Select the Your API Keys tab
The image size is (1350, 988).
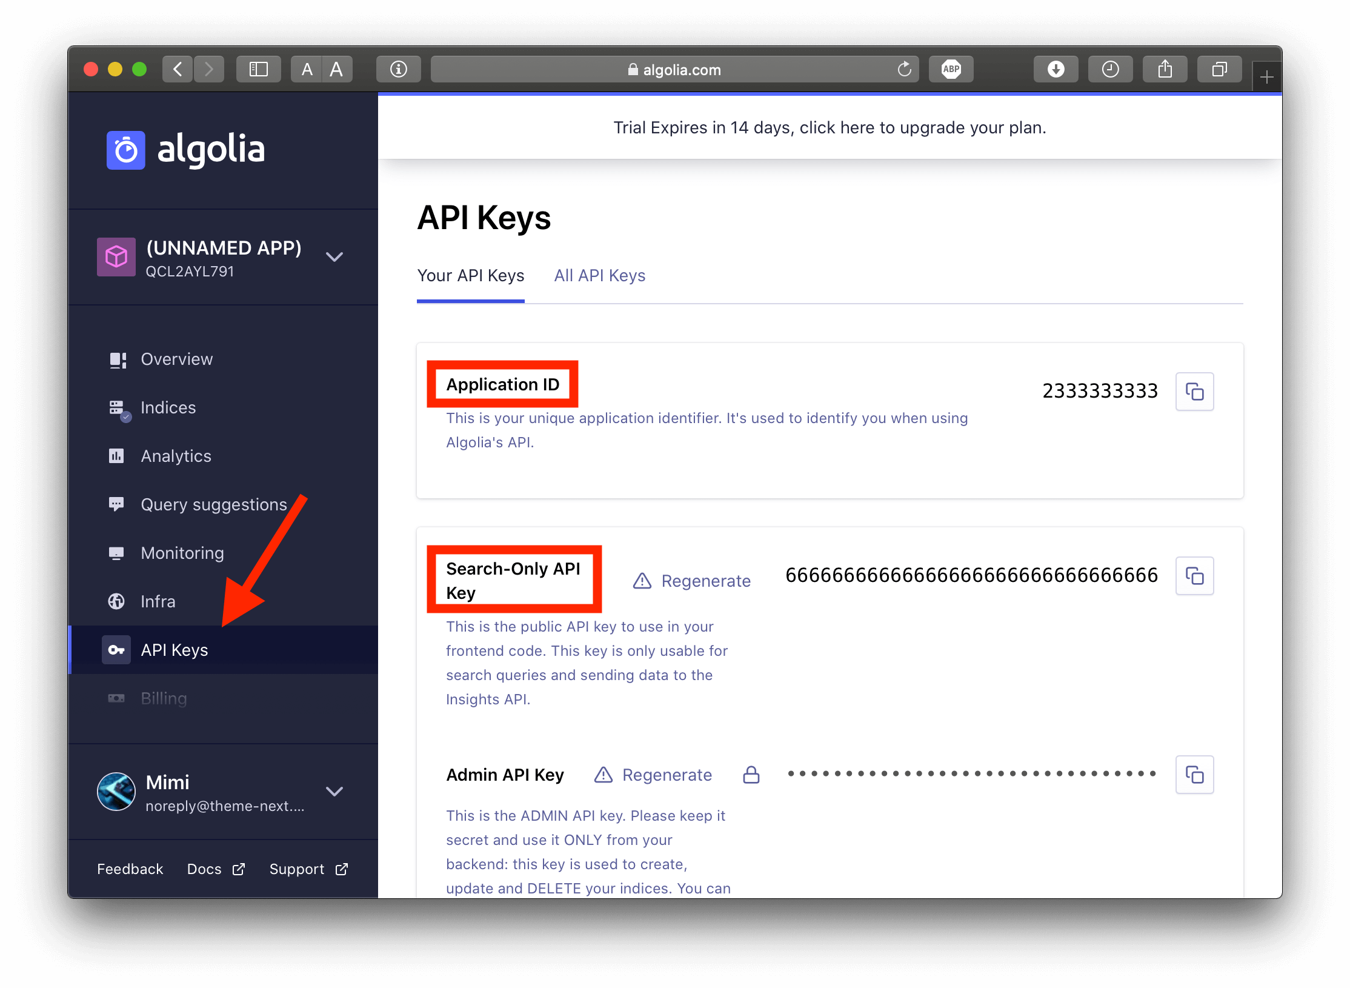coord(470,276)
